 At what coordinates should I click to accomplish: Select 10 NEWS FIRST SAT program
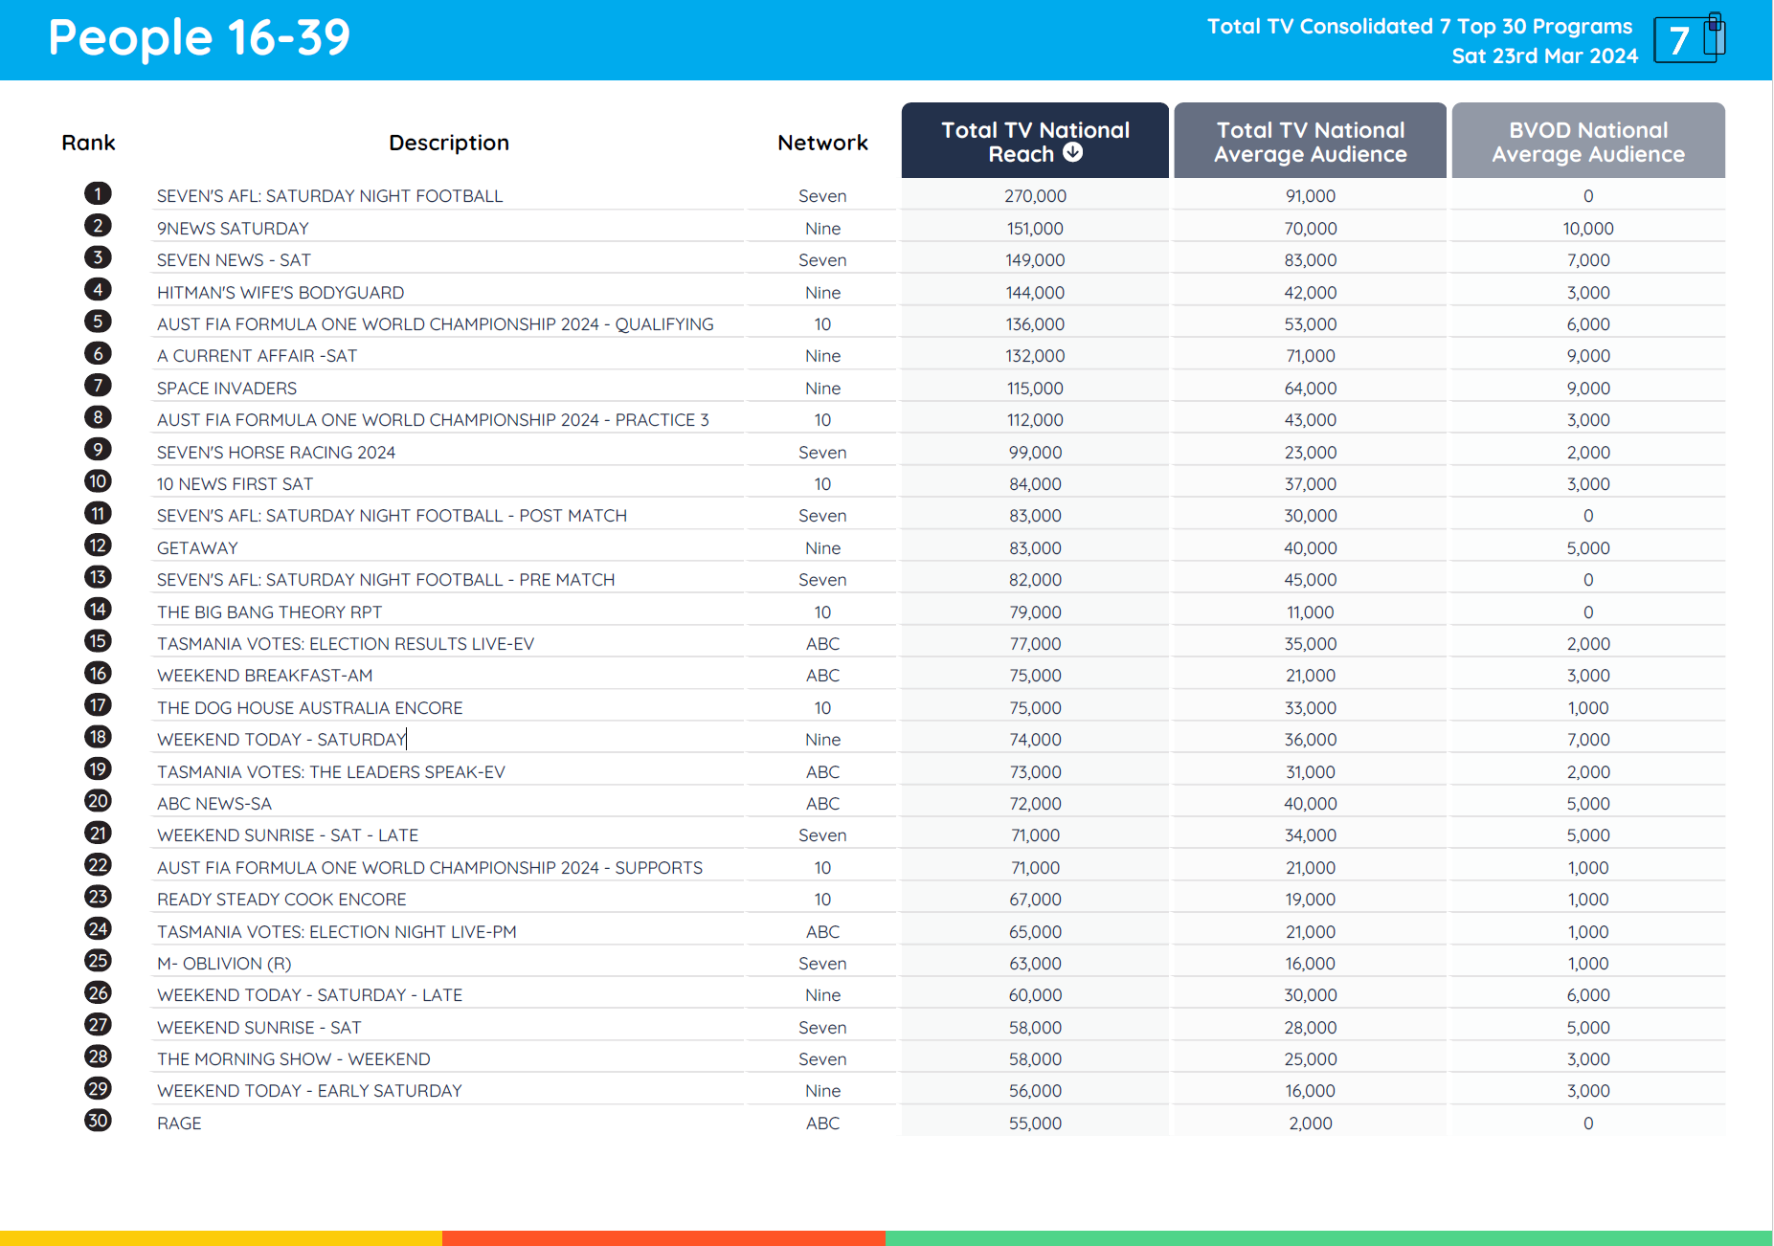pos(235,484)
